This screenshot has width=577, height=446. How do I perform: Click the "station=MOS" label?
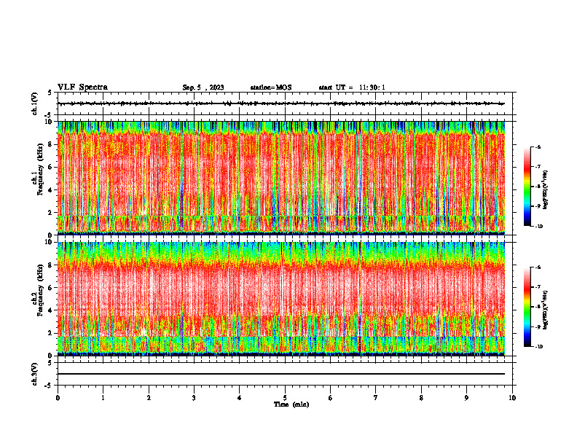click(x=271, y=87)
